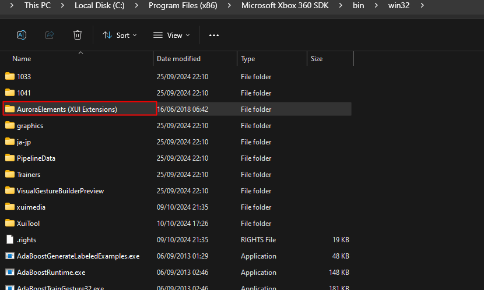Click the ja-jp folder name
Screen dimensions: 484x290
pyautogui.click(x=24, y=143)
